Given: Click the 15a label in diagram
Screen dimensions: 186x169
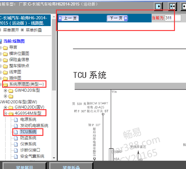Looking at the screenshot, I should (x=114, y=92).
